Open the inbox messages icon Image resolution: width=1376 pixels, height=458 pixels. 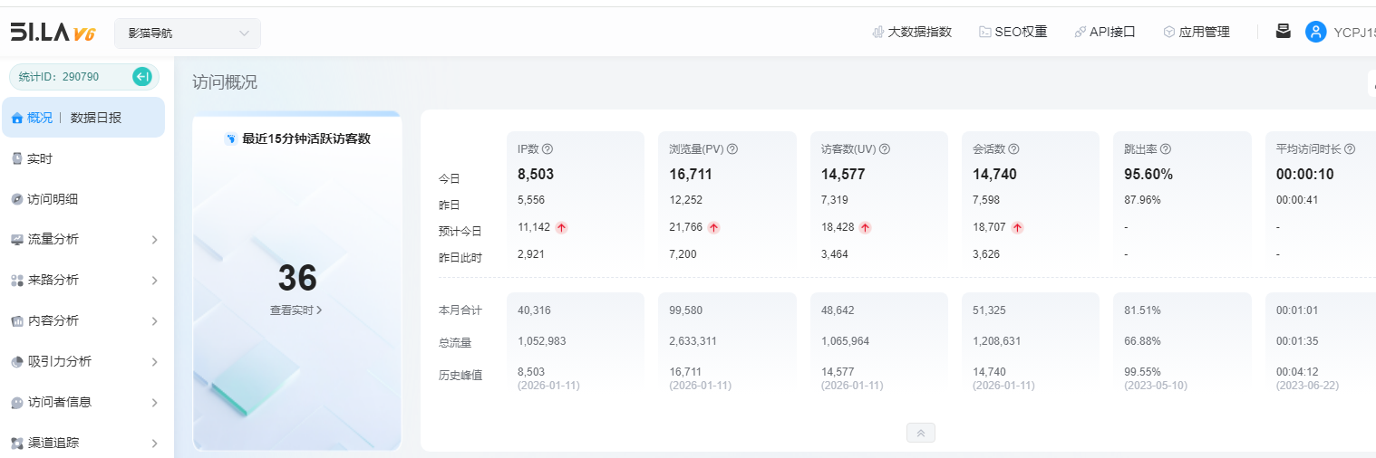click(x=1283, y=32)
